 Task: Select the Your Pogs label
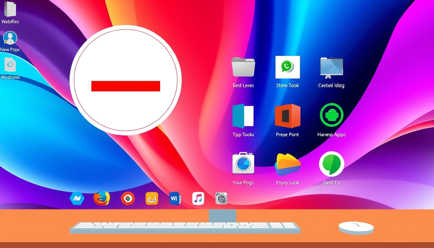tap(243, 183)
